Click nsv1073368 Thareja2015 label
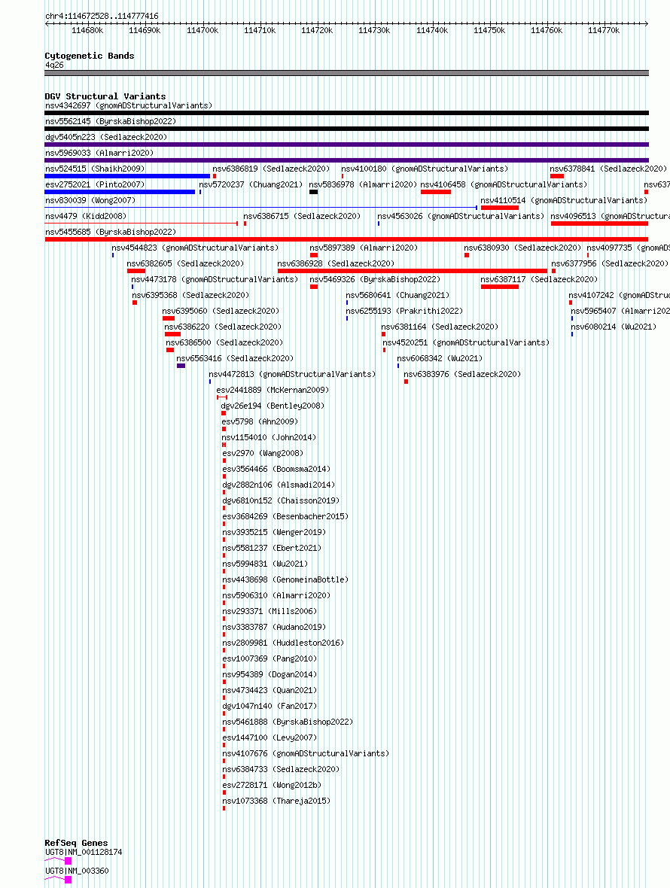670x888 pixels. (276, 803)
